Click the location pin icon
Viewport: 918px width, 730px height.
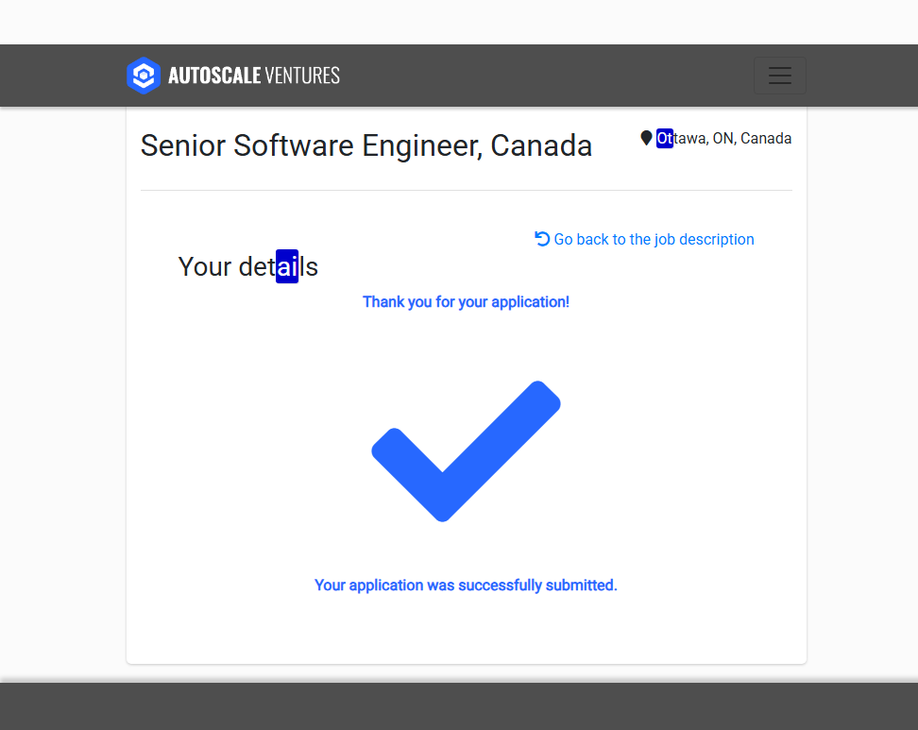coord(646,139)
